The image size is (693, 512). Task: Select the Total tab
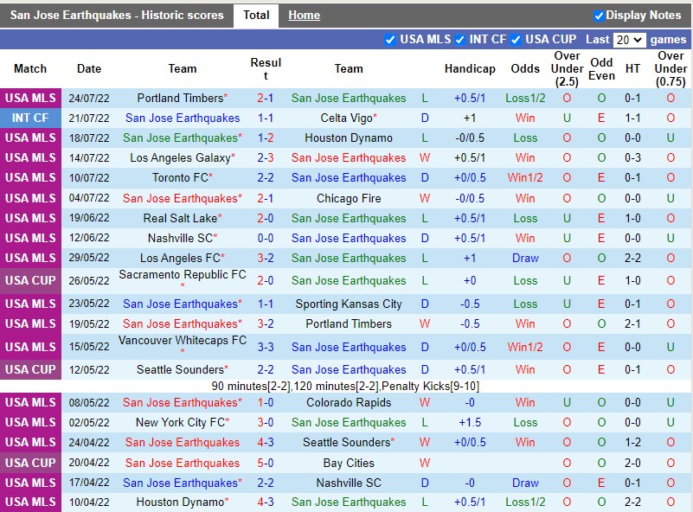coord(255,15)
